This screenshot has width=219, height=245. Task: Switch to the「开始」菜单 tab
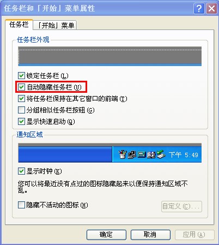pos(55,25)
